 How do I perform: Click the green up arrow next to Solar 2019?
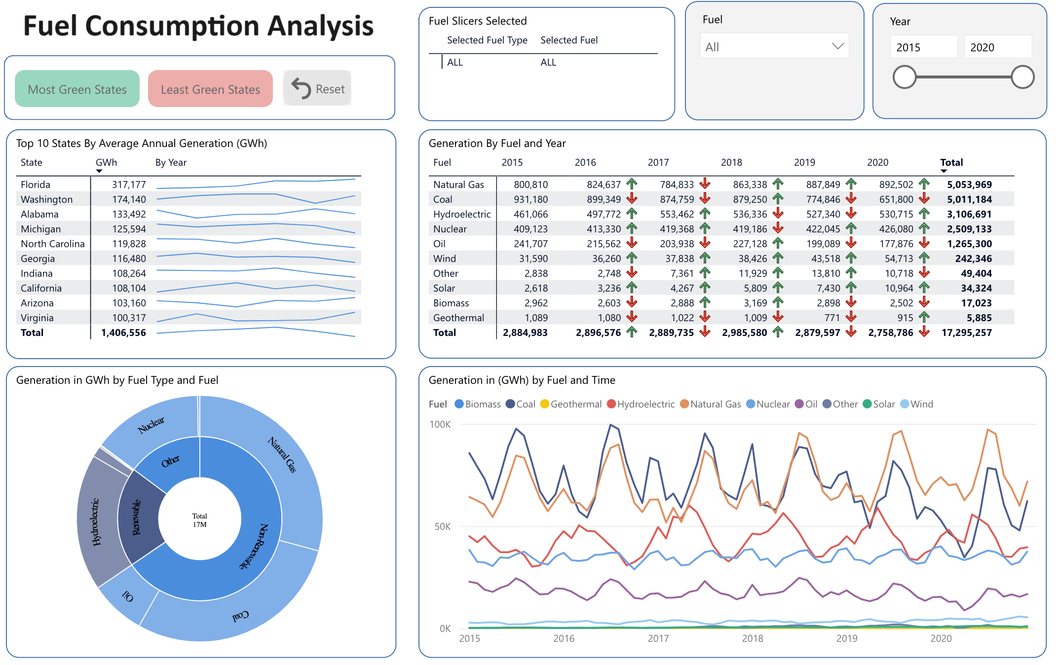850,288
